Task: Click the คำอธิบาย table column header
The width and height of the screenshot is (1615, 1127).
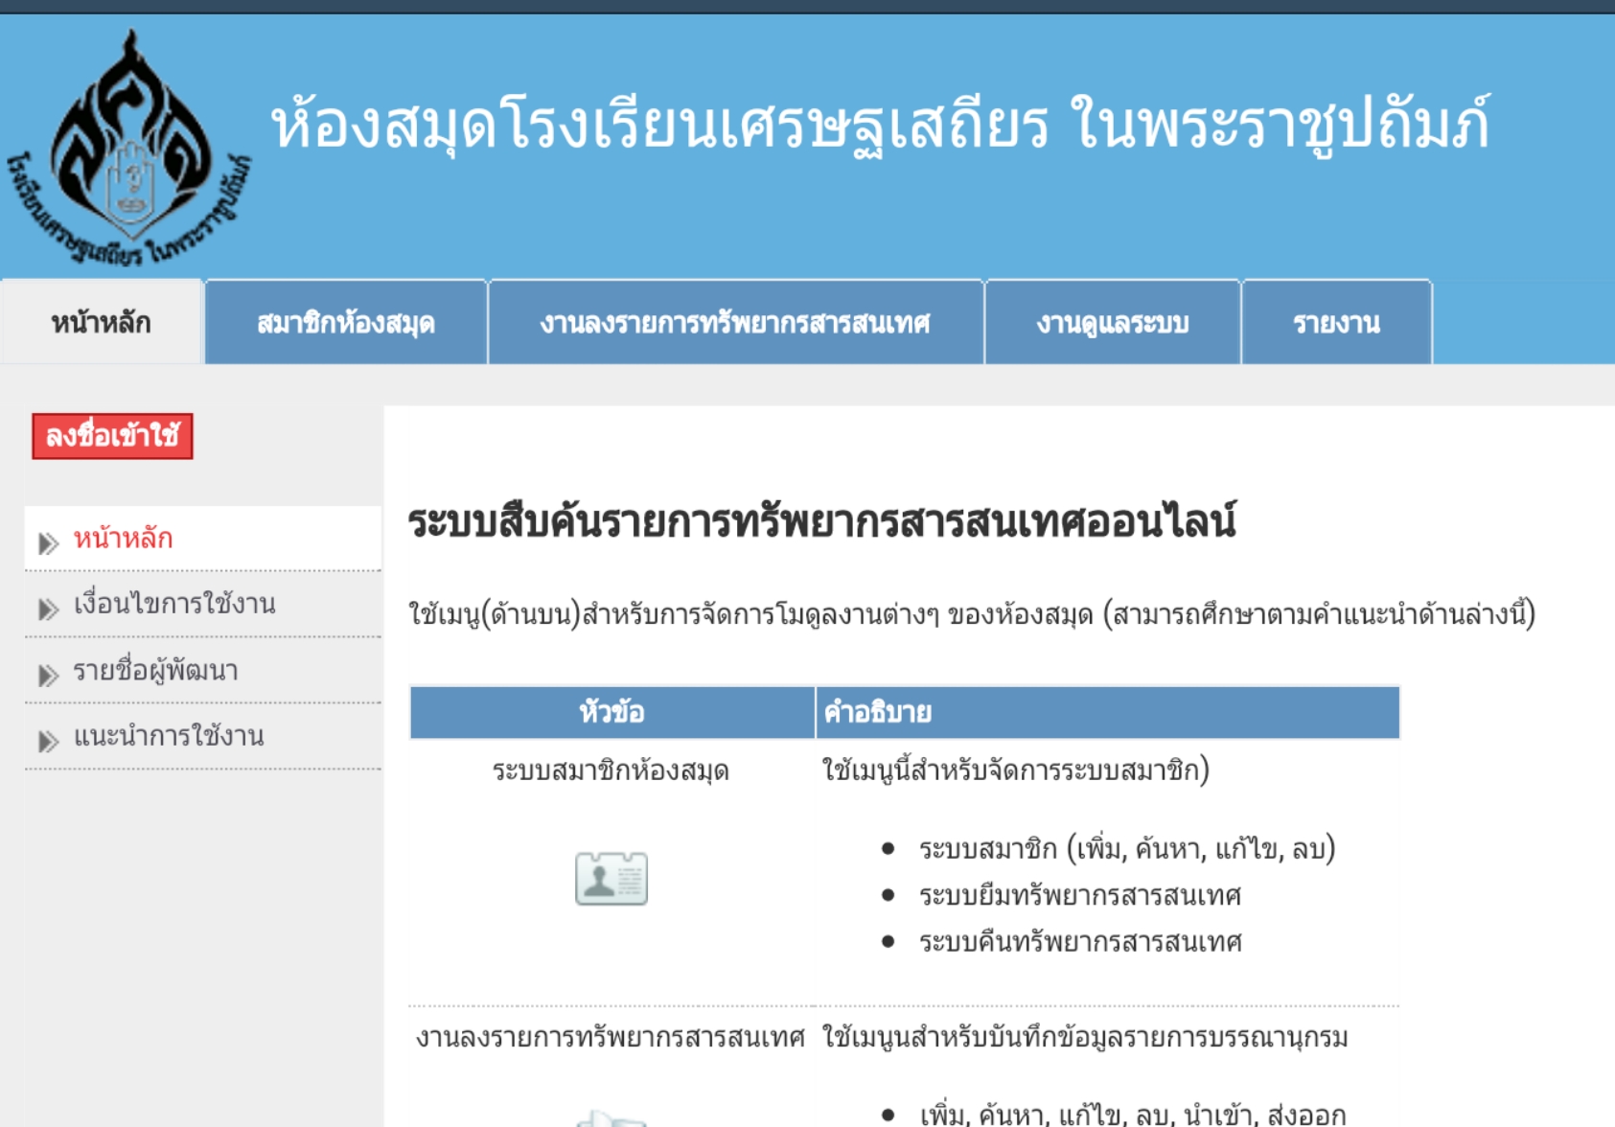Action: pos(877,712)
